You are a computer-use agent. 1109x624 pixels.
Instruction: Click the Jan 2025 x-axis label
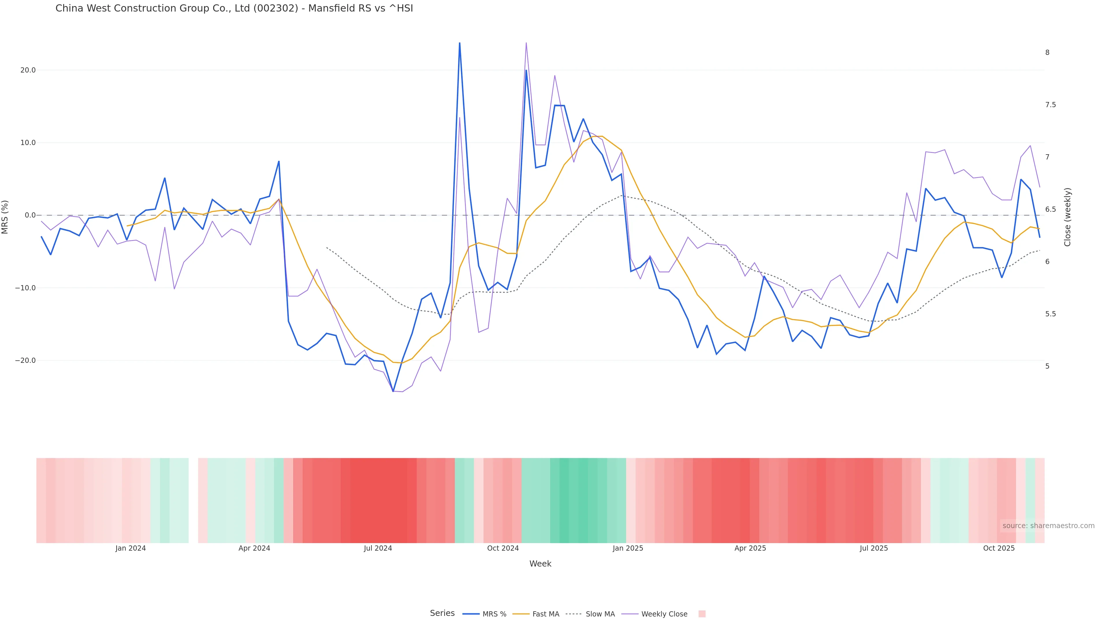pyautogui.click(x=628, y=548)
